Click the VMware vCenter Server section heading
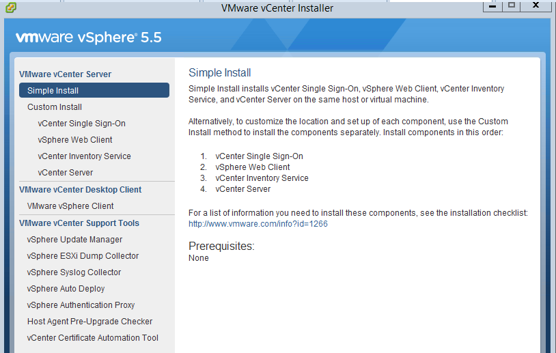This screenshot has width=556, height=353. [66, 74]
